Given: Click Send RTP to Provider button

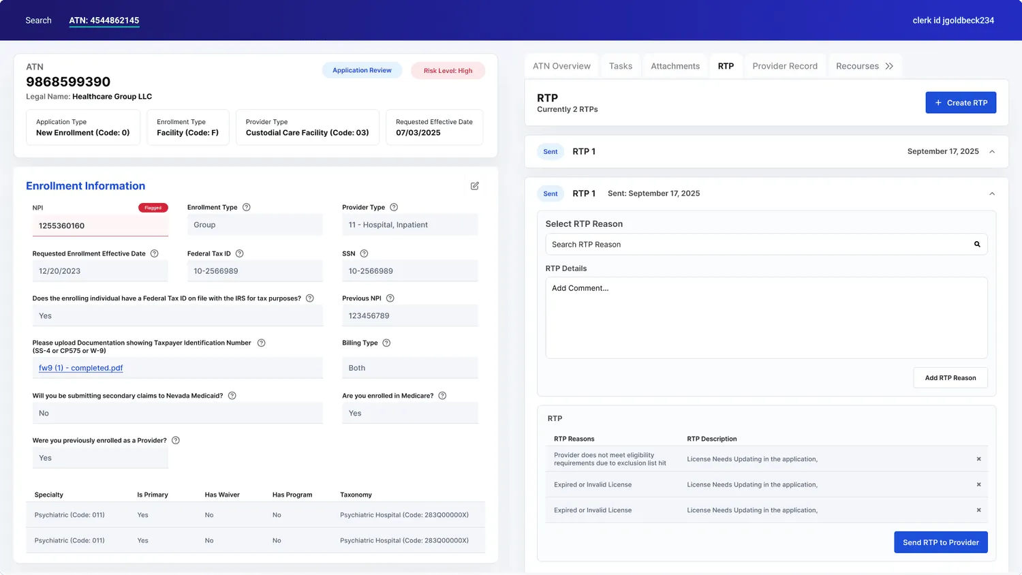Looking at the screenshot, I should click(941, 542).
